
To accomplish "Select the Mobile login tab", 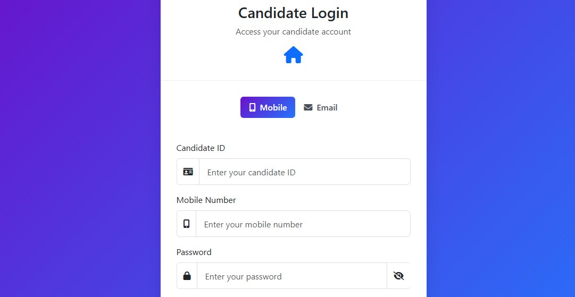I will coord(268,107).
